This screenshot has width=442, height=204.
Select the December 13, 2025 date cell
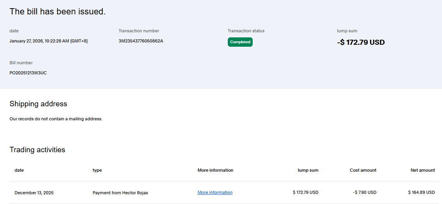click(34, 192)
